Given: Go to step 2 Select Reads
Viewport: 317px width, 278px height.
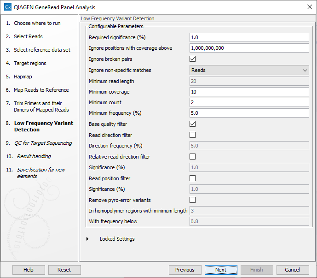Looking at the screenshot, I should [x=29, y=36].
